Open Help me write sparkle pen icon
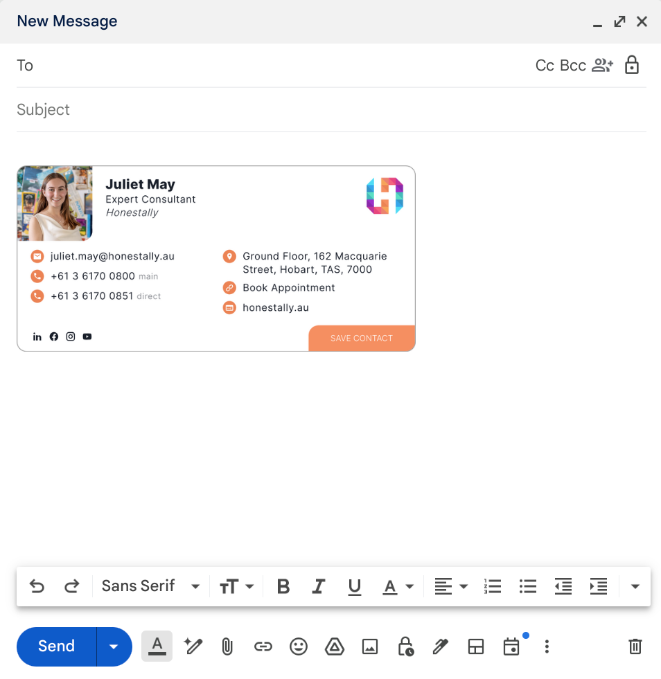This screenshot has height=679, width=661. (193, 646)
